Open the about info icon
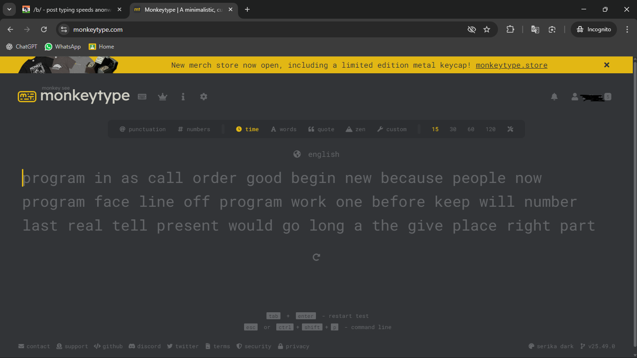Screen dimensions: 637x358 click(x=183, y=97)
